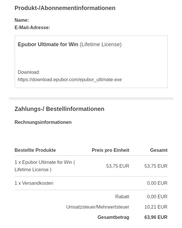Click the Name: label
Viewport: 182px width, 228px height.
click(x=22, y=20)
